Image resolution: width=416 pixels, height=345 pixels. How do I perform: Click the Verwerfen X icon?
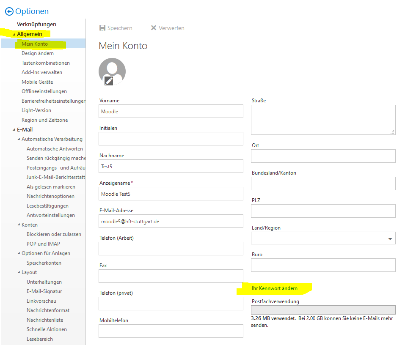[x=154, y=28]
